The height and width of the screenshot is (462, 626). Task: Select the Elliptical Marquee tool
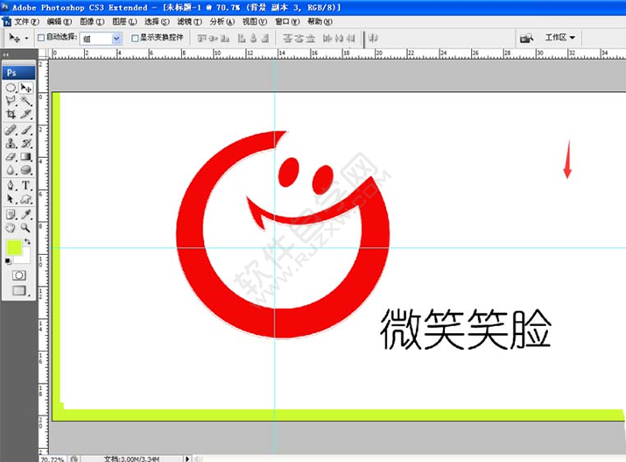click(x=11, y=89)
